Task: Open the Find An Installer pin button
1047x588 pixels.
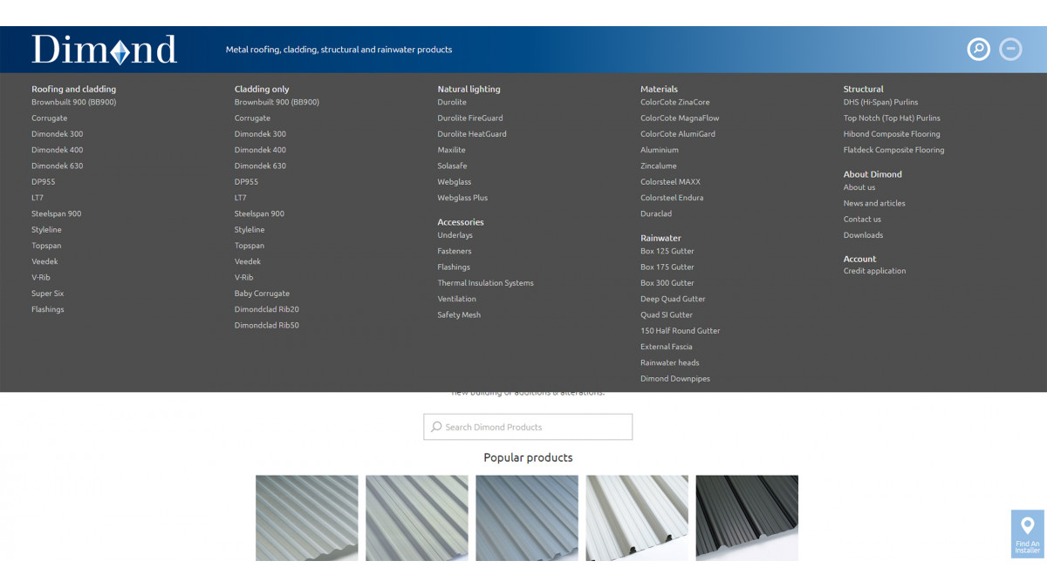Action: (1028, 534)
